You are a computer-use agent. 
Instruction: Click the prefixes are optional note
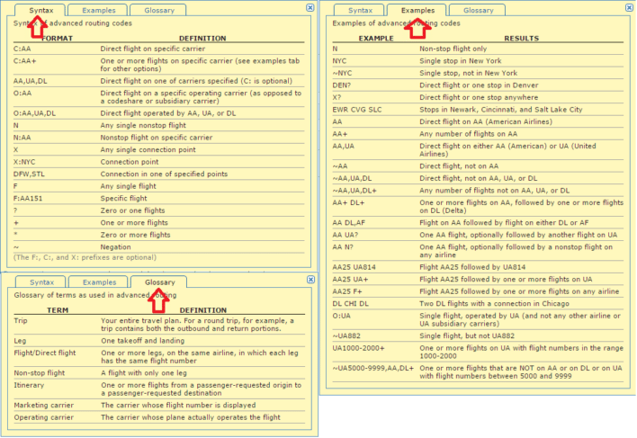(x=85, y=257)
